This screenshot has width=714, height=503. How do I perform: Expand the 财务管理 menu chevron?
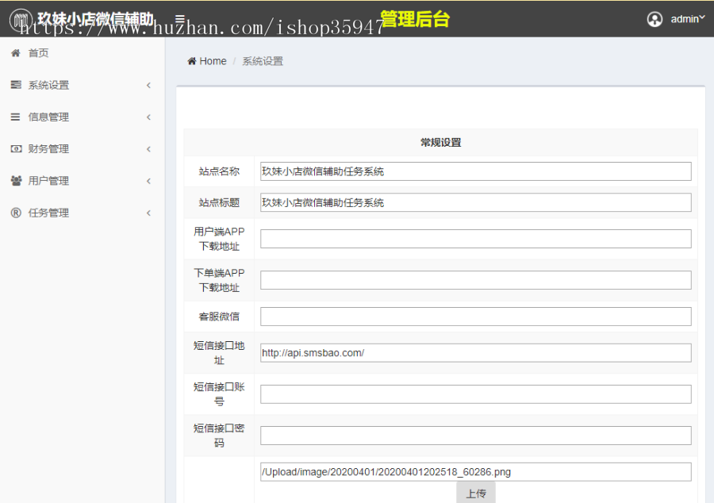[x=148, y=149]
